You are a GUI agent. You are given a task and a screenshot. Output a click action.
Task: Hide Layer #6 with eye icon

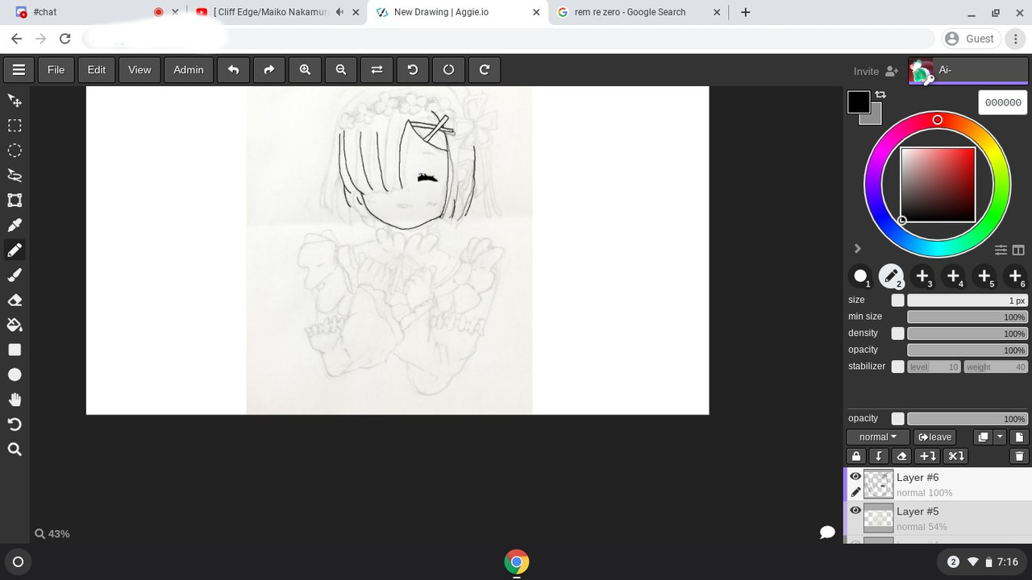(x=855, y=476)
